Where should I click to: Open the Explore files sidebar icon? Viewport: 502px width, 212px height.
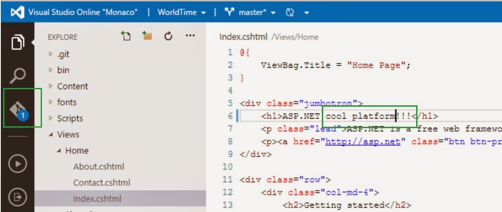[x=17, y=42]
